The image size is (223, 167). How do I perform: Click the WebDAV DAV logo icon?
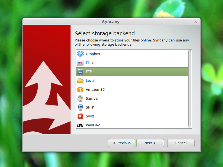pos(80,125)
